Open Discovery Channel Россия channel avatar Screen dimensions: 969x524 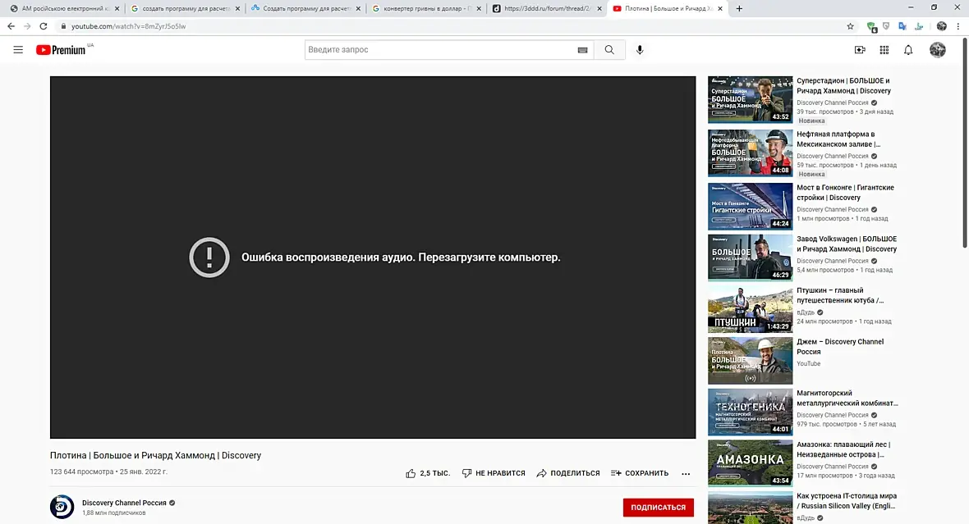click(x=62, y=507)
